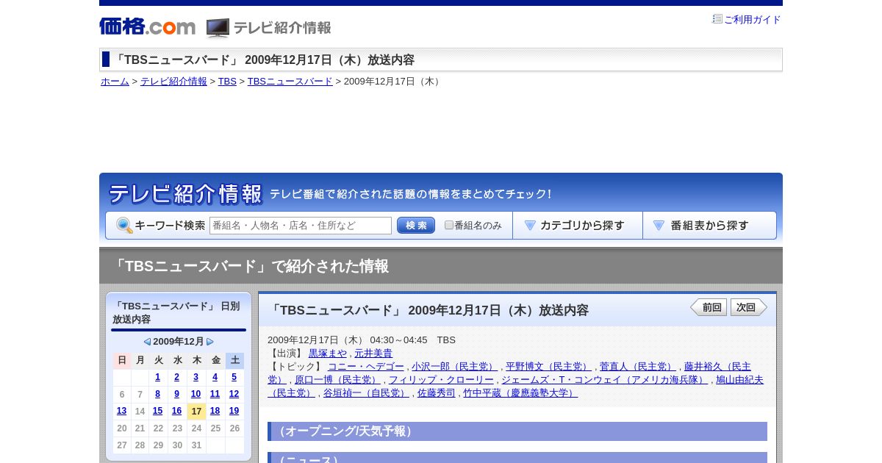Viewport: 882px width, 463px height.
Task: Click the magnifying glass keyword search icon
Action: [124, 226]
